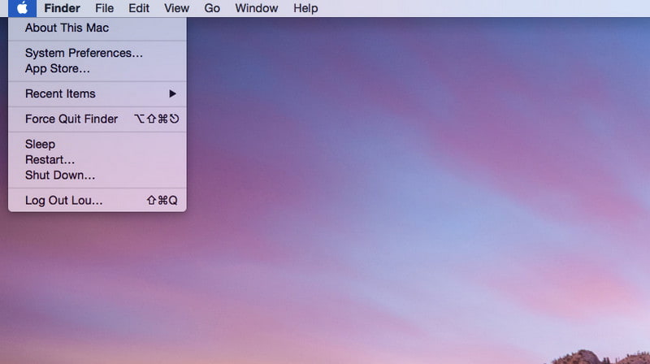650x364 pixels.
Task: Open the View menu
Action: pos(176,8)
